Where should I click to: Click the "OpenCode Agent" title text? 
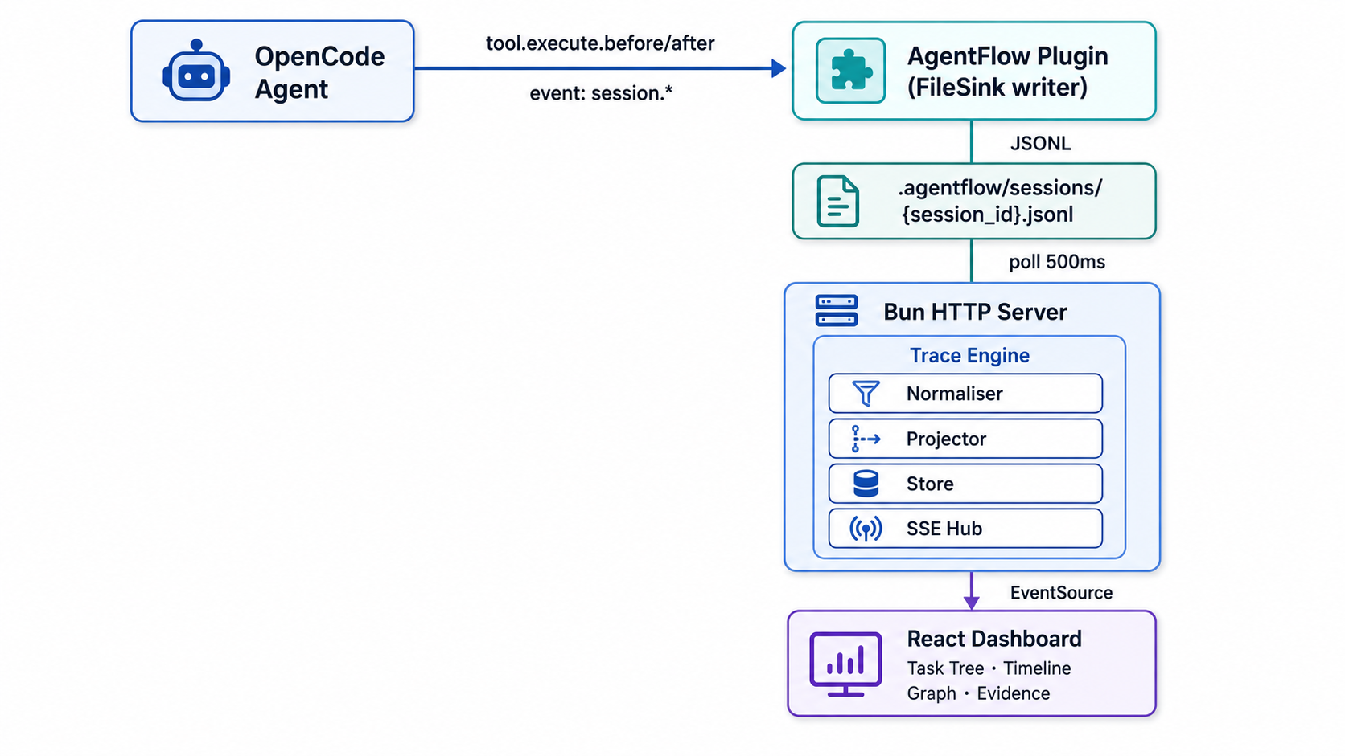coord(319,72)
